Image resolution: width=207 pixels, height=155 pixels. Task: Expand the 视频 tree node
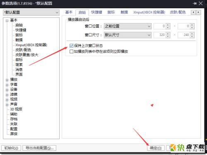click(7, 100)
